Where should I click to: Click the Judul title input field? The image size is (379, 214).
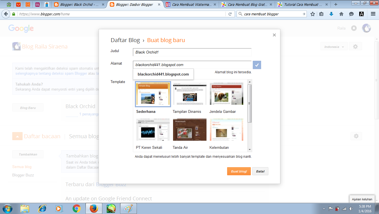click(192, 52)
